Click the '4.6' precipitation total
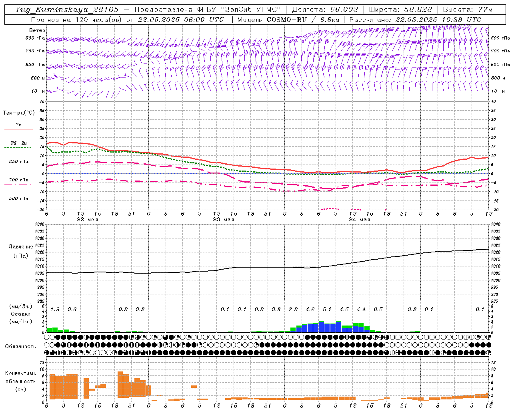This screenshot has width=512, height=409. pos(310,309)
